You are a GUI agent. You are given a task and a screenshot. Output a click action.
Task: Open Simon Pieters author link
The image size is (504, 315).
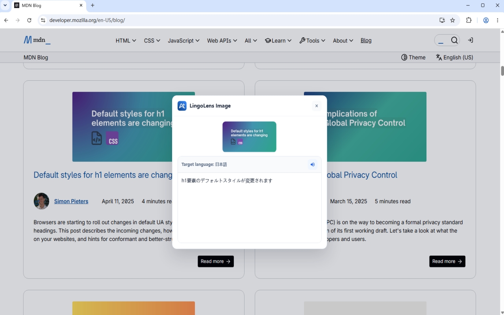[x=71, y=201]
